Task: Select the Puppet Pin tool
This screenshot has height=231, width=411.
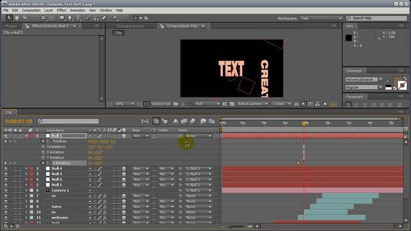Action: coord(115,18)
